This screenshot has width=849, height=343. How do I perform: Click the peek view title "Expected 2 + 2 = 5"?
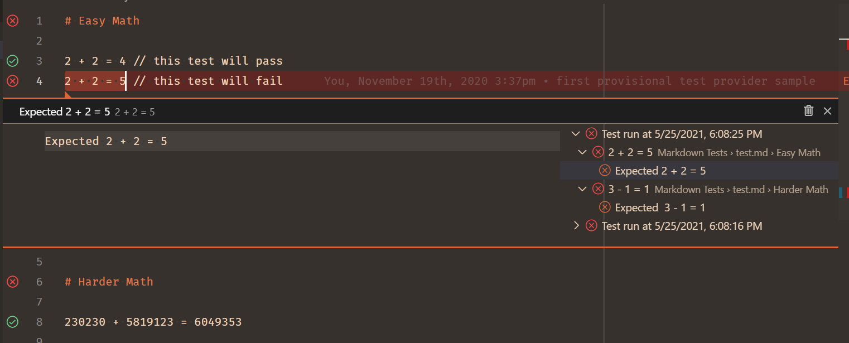click(62, 111)
